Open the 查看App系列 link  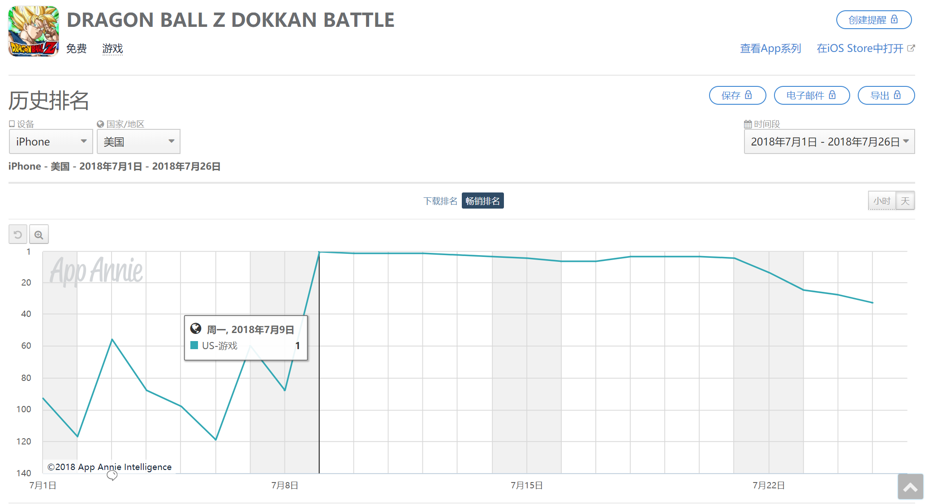[x=770, y=48]
